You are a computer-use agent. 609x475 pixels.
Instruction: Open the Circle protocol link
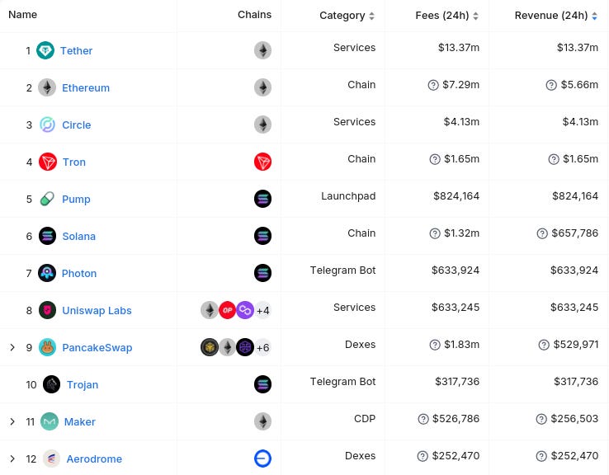[x=77, y=125]
